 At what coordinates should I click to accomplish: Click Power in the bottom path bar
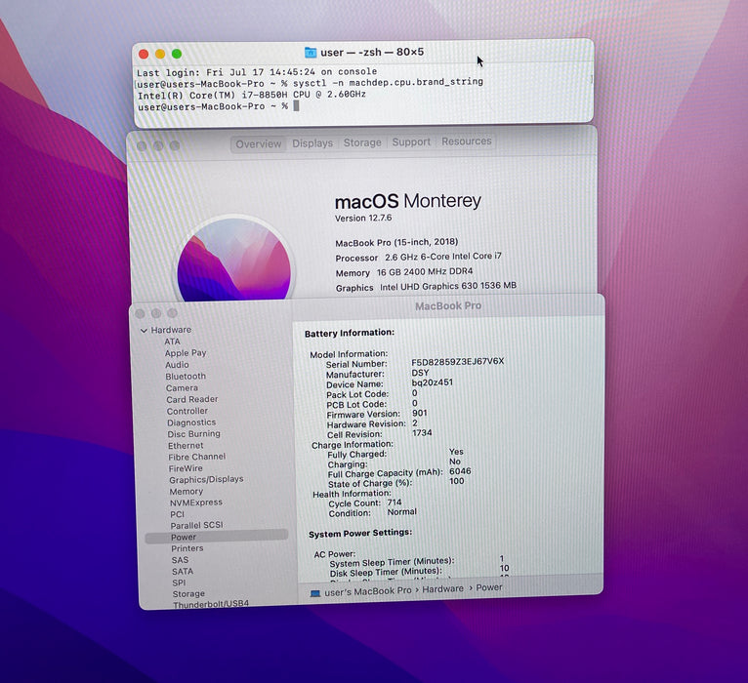(x=489, y=587)
